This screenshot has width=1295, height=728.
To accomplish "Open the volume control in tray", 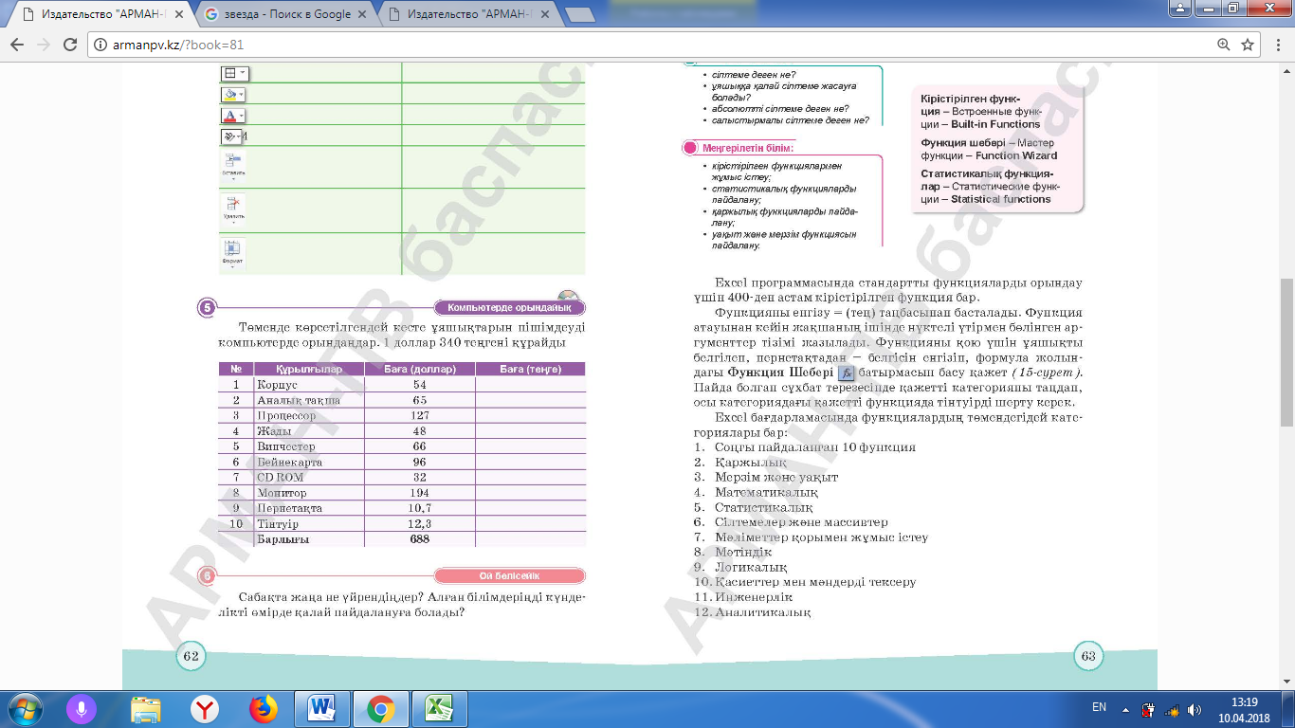I will 1195,709.
